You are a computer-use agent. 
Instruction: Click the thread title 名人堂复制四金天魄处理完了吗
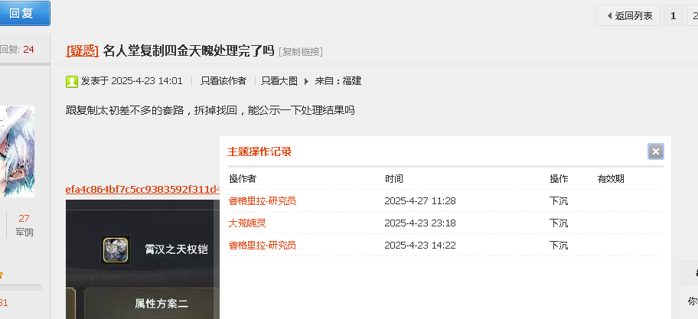pyautogui.click(x=188, y=51)
